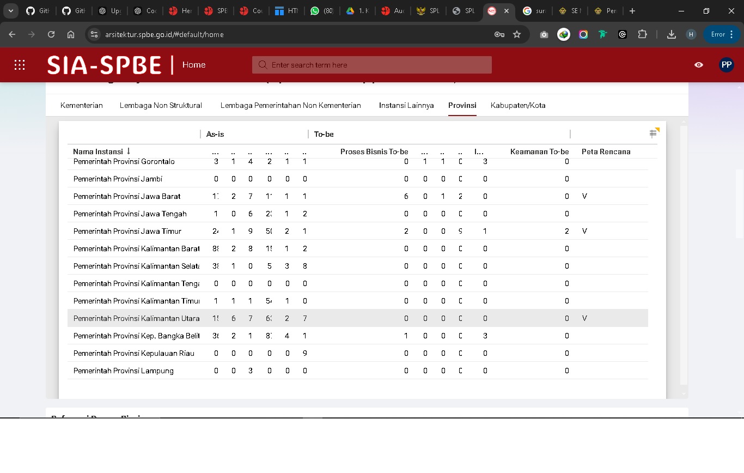The width and height of the screenshot is (744, 473).
Task: Reload the page
Action: tap(51, 34)
